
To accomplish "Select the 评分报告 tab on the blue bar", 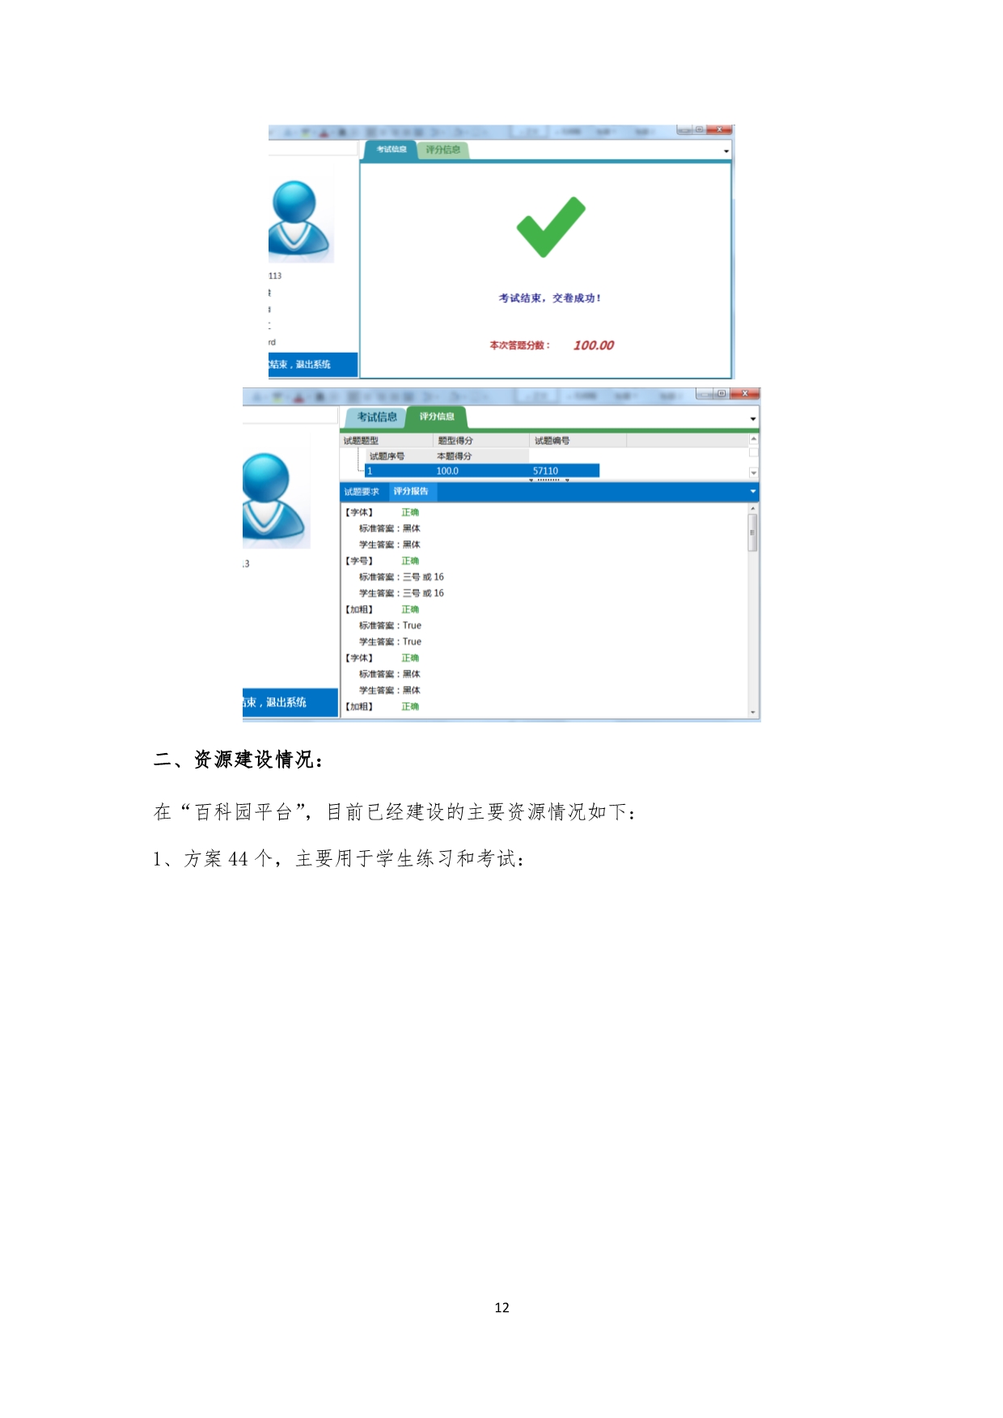I will coord(411,492).
